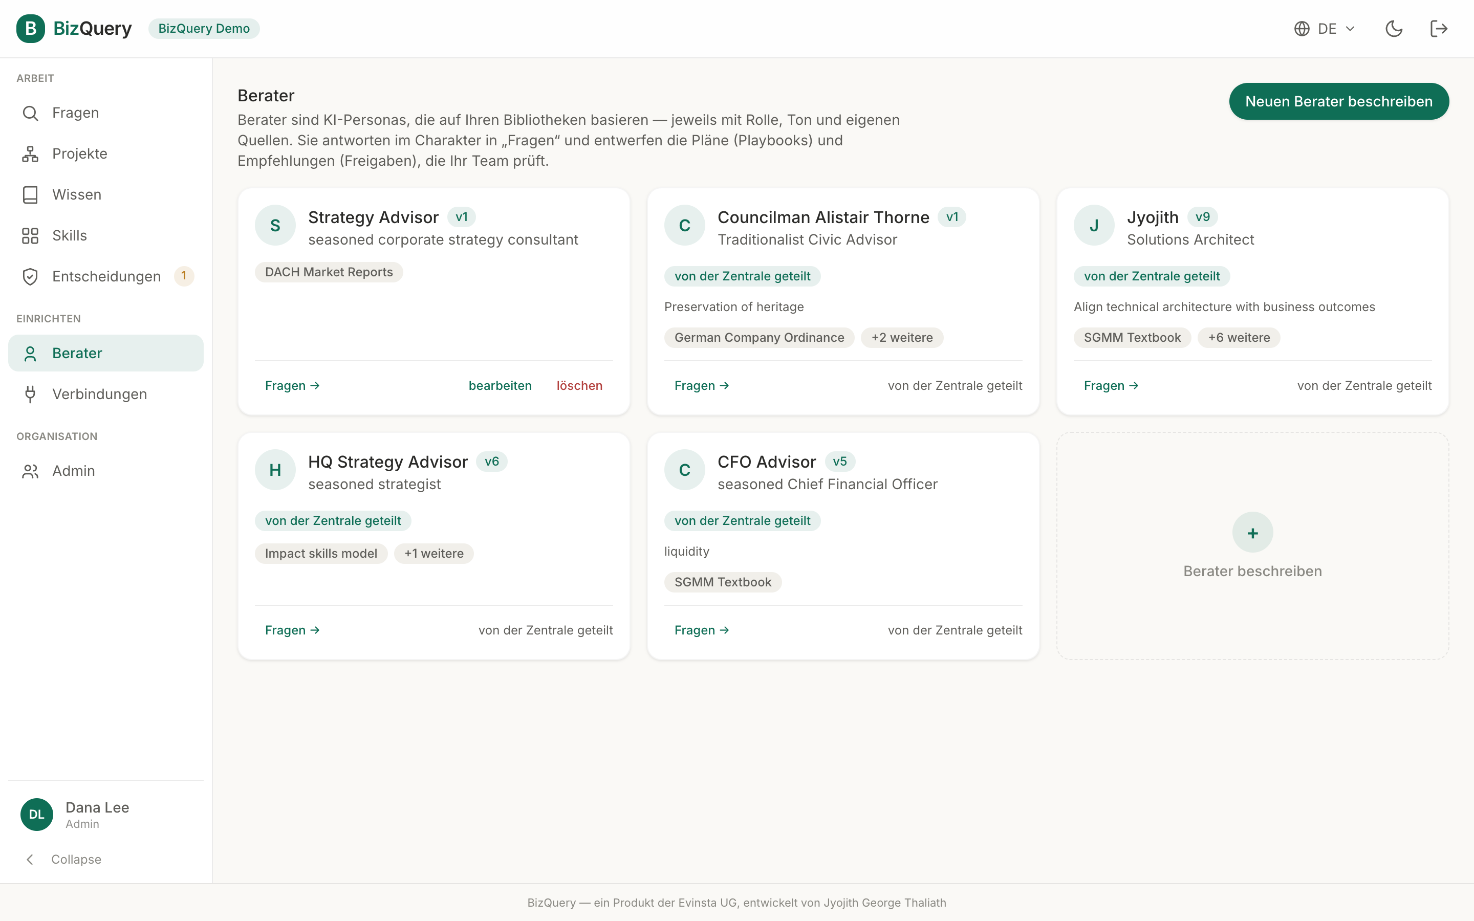Click the Projekte hierarchy icon
The height and width of the screenshot is (921, 1474).
31,153
